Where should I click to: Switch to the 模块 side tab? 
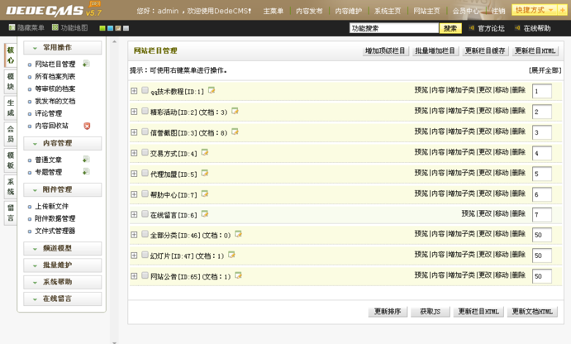click(10, 82)
